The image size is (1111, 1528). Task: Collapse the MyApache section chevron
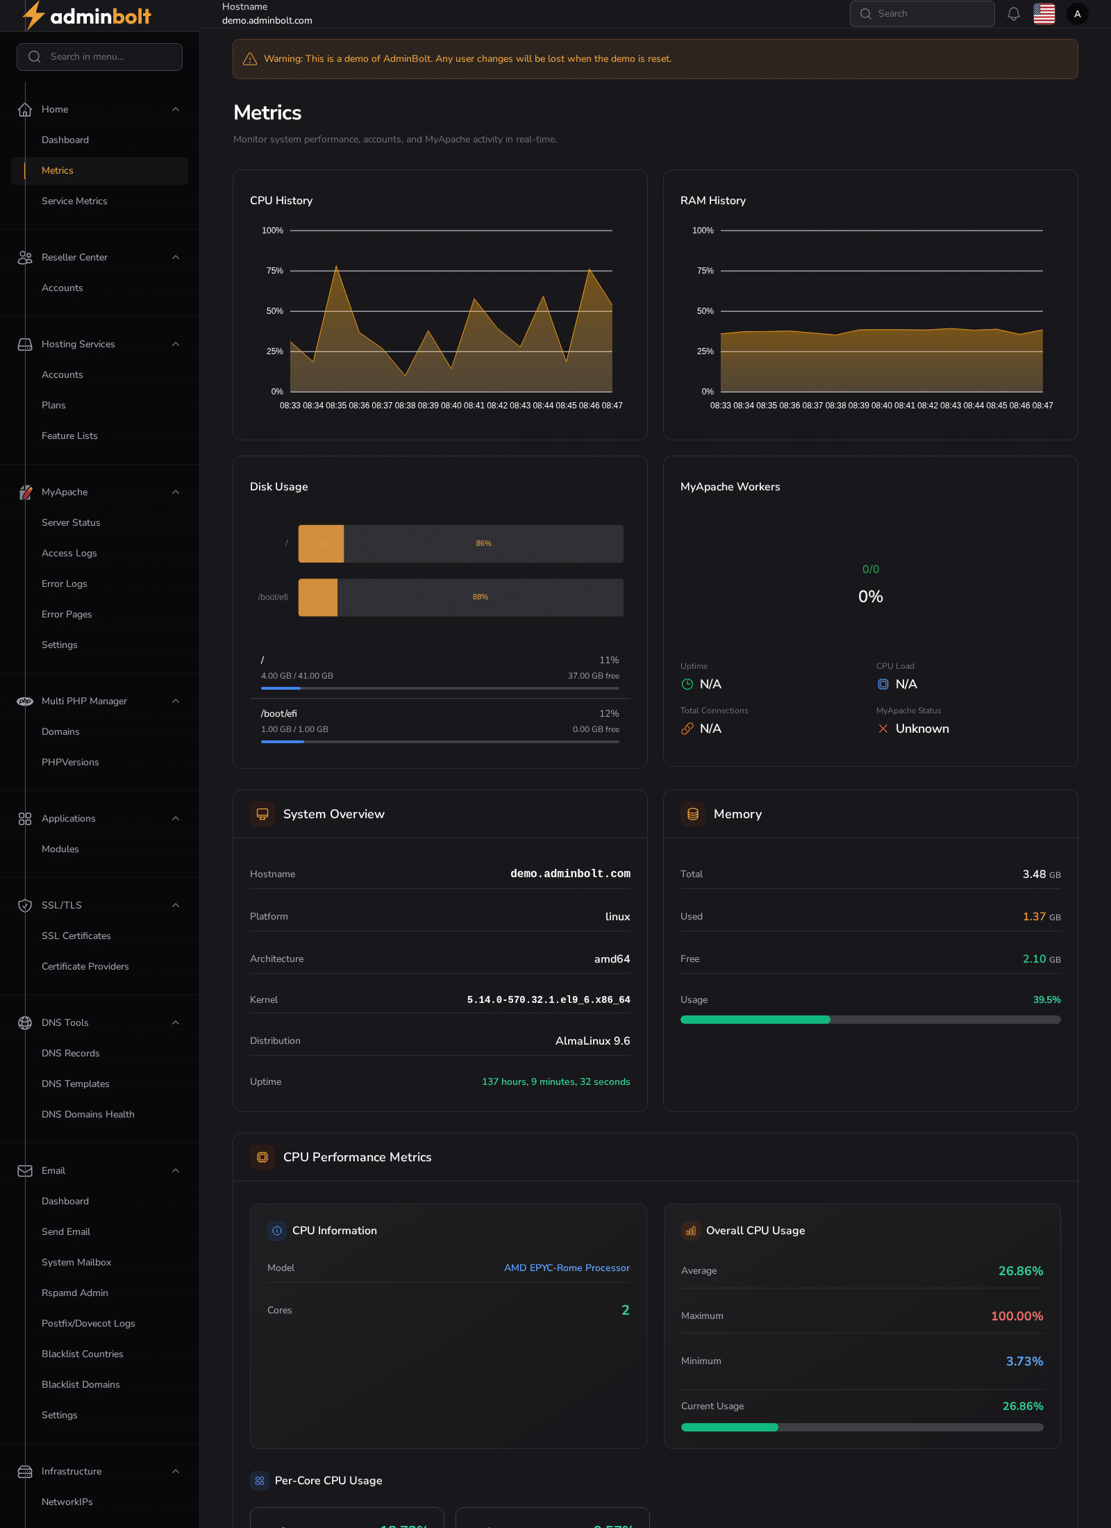tap(176, 492)
